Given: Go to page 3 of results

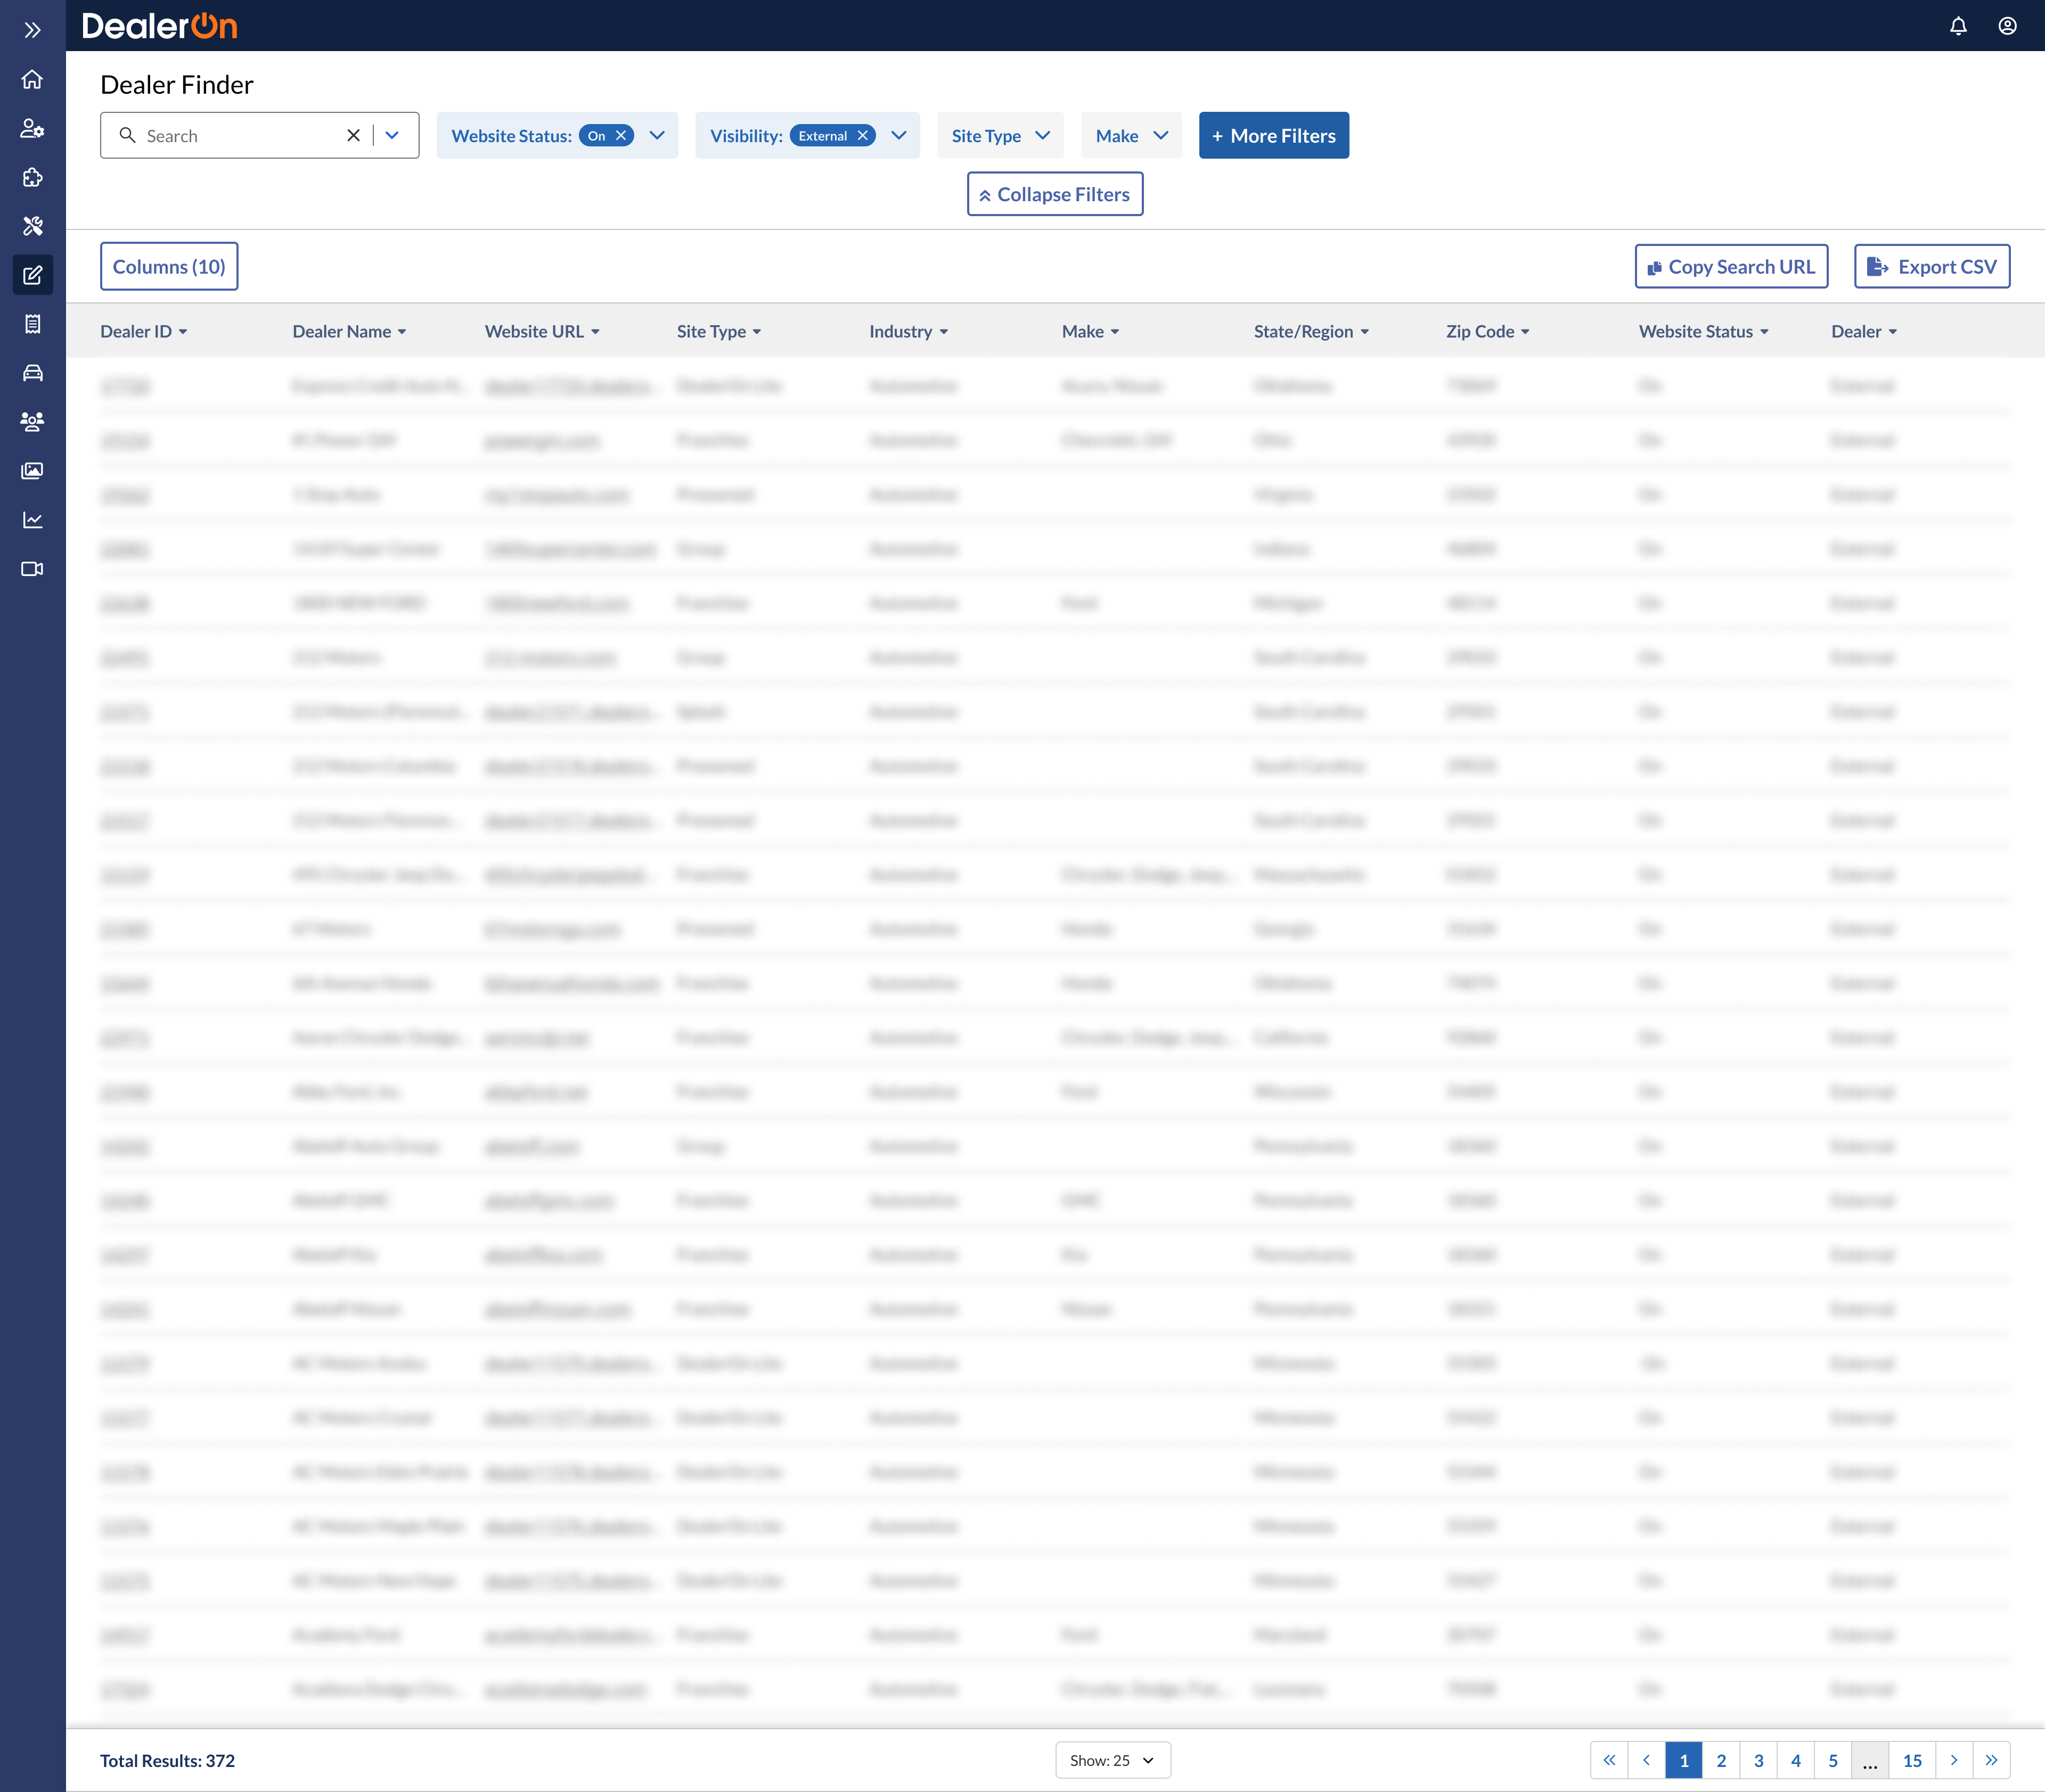Looking at the screenshot, I should (x=1758, y=1760).
